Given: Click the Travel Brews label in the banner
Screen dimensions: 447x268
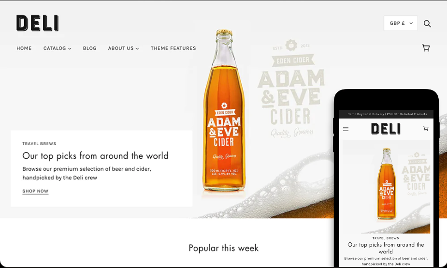Looking at the screenshot, I should click(x=39, y=144).
